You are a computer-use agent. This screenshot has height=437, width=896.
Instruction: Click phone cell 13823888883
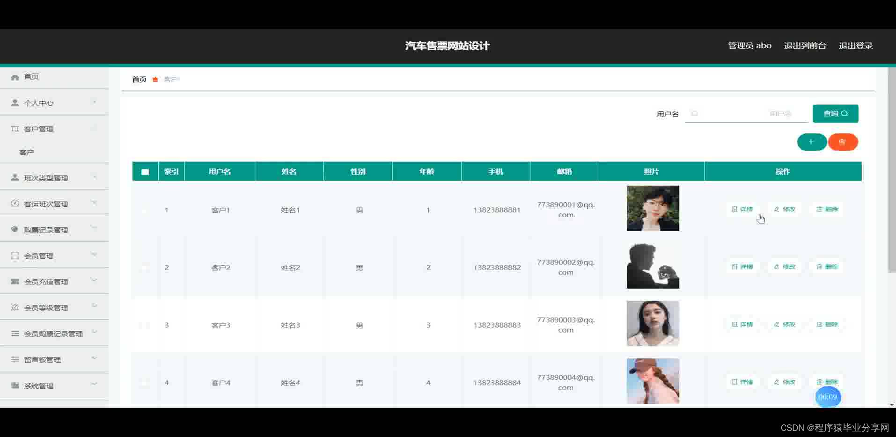coord(497,325)
